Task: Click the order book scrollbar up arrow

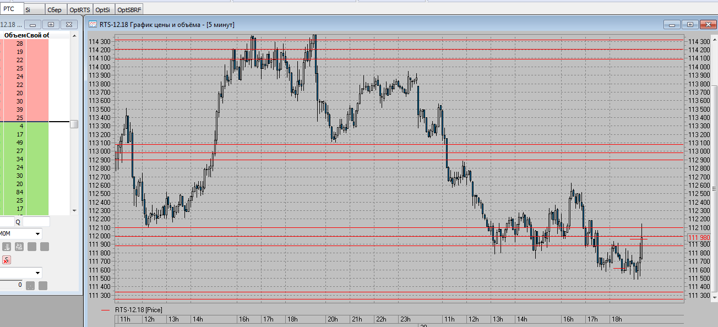Action: point(74,35)
